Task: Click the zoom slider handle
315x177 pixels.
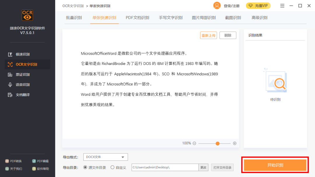Action: tap(218, 144)
